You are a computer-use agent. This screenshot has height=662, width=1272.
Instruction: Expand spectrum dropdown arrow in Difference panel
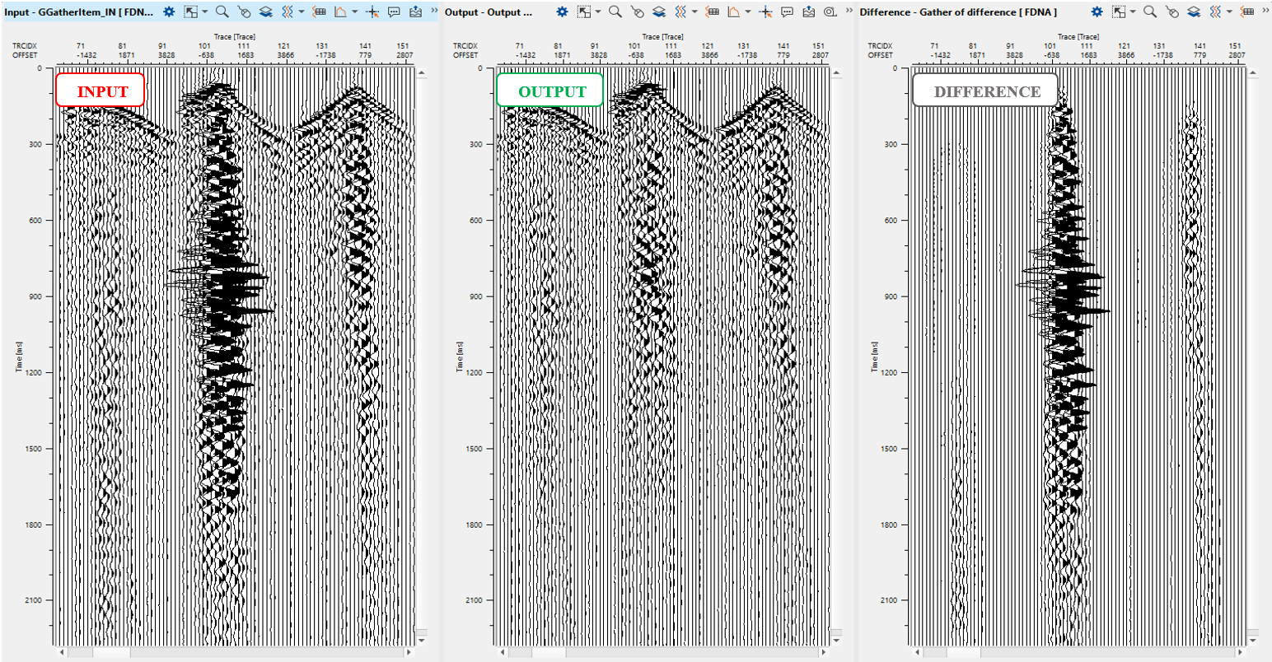(x=1267, y=12)
